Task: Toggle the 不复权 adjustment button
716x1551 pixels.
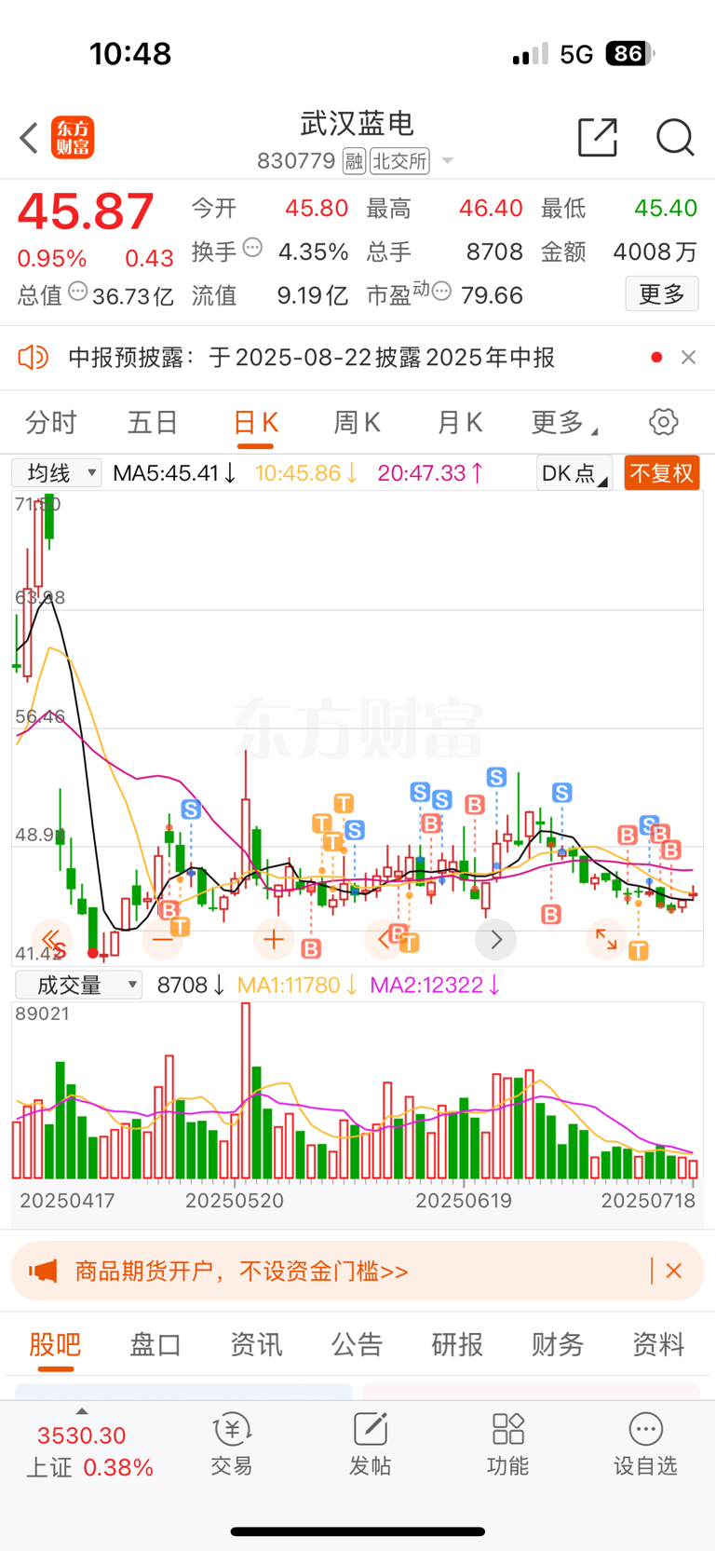Action: (x=662, y=473)
